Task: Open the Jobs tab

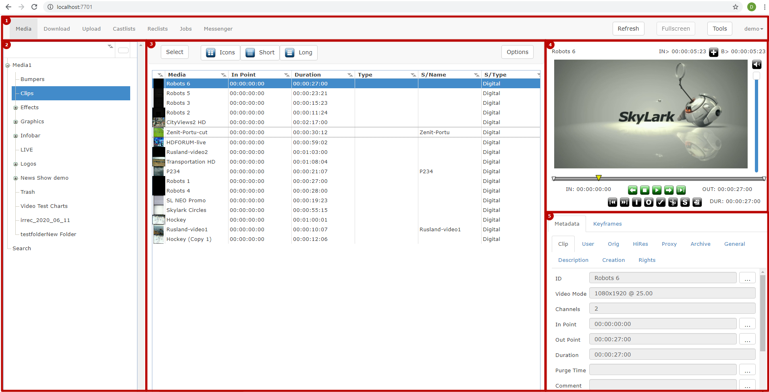Action: 186,29
